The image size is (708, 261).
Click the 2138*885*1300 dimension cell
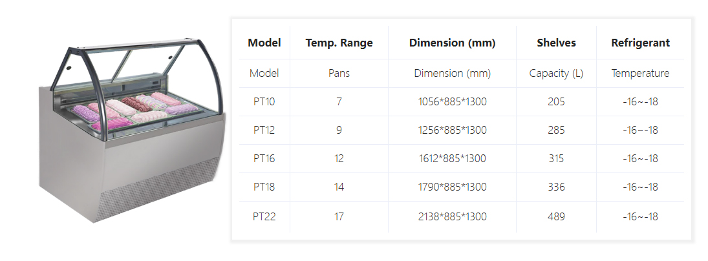tap(452, 216)
